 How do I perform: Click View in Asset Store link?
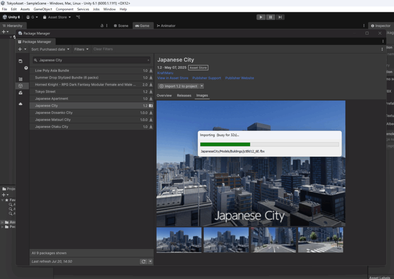(x=173, y=78)
